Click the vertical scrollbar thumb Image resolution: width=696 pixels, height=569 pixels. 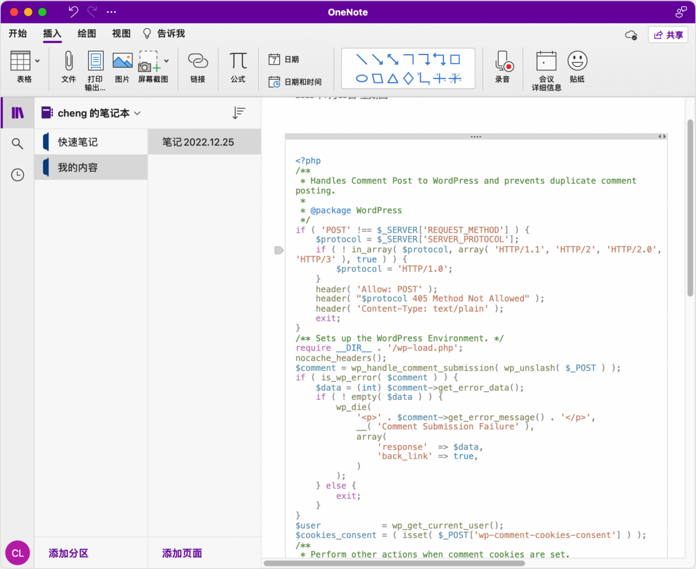(690, 208)
